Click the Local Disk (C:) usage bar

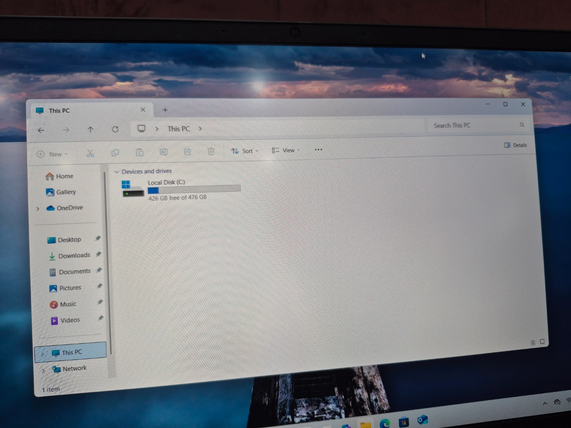pos(194,190)
